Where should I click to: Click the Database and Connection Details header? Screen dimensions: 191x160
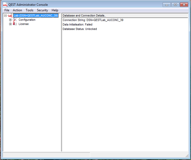[x=84, y=16]
